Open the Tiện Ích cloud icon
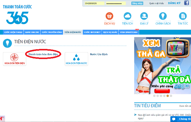This screenshot has width=191, height=122. click(127, 16)
